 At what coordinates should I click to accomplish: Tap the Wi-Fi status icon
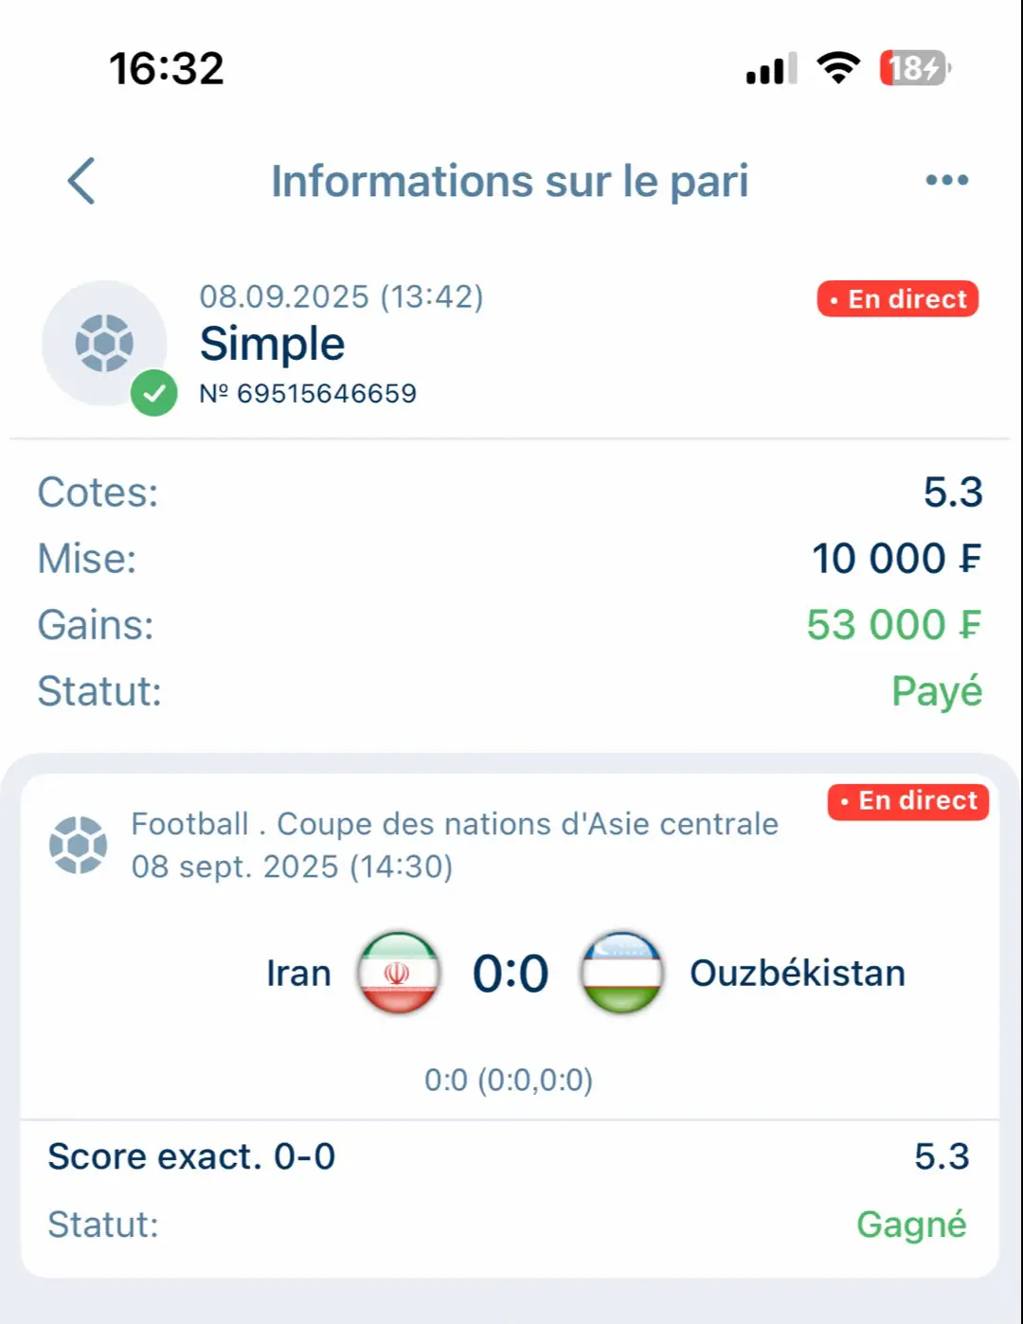[x=838, y=67]
